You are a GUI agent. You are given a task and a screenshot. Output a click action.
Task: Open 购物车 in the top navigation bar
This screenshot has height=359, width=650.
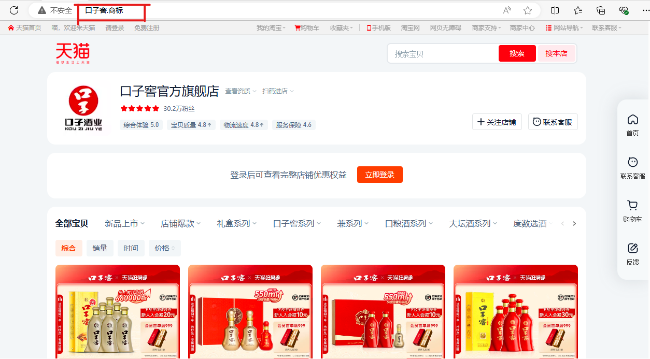click(x=307, y=28)
